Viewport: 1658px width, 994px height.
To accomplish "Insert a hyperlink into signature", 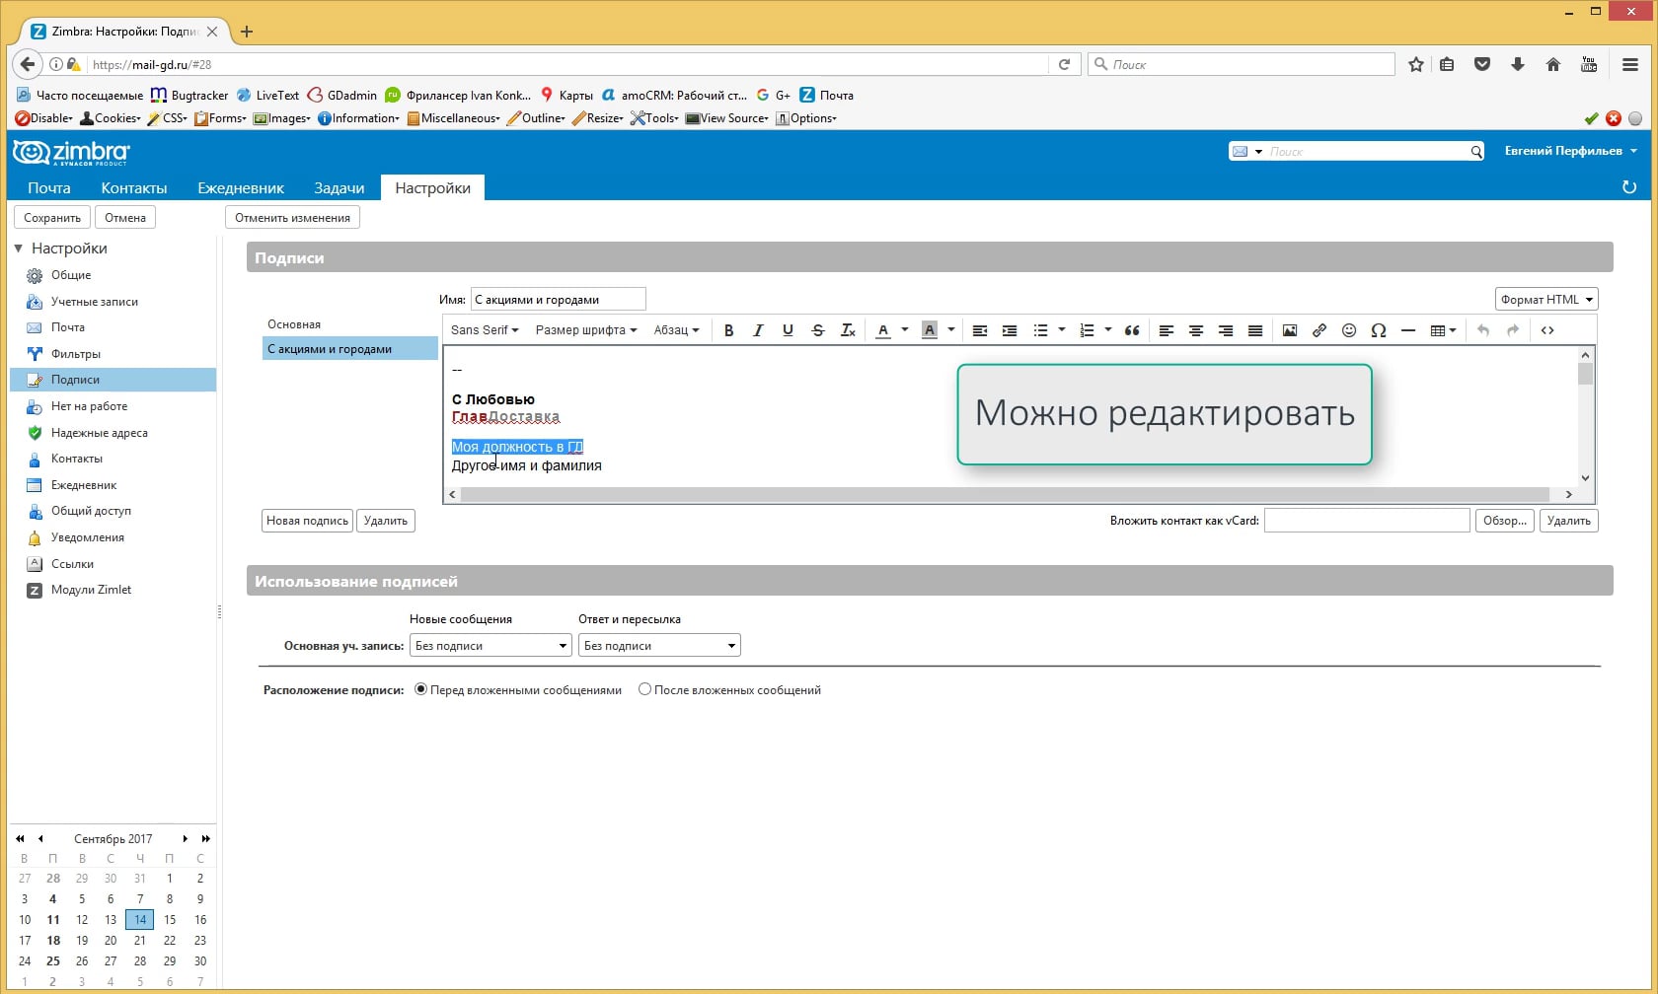I will [x=1319, y=330].
